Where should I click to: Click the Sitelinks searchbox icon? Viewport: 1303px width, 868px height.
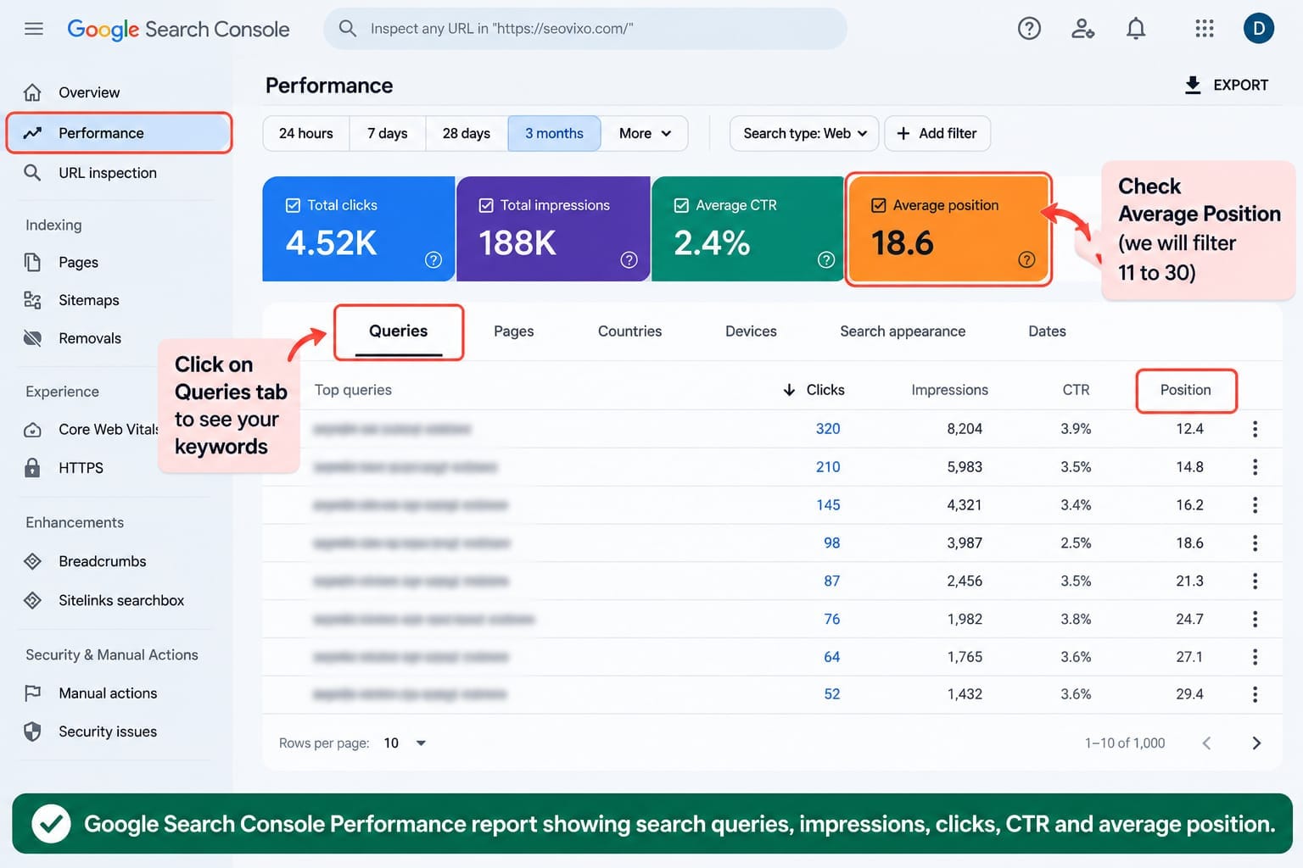pos(32,600)
